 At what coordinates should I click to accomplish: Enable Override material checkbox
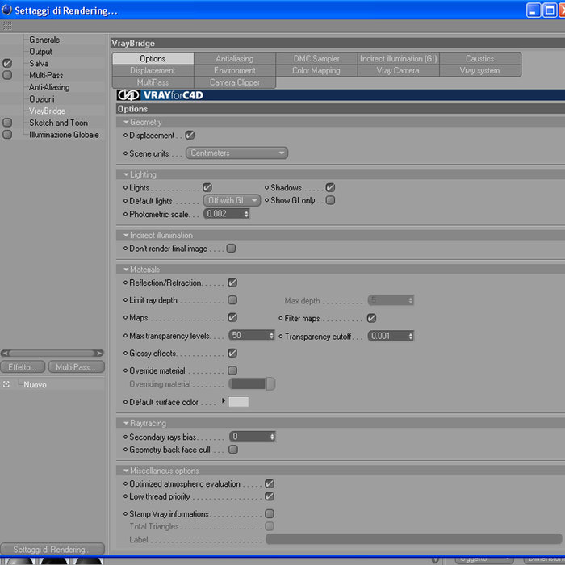point(232,370)
